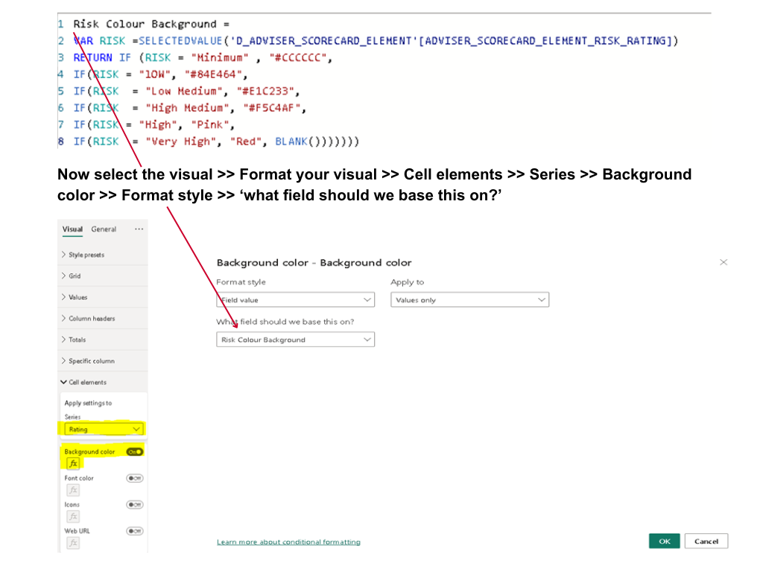Open the three-dot more options menu
This screenshot has height=572, width=763.
(139, 229)
